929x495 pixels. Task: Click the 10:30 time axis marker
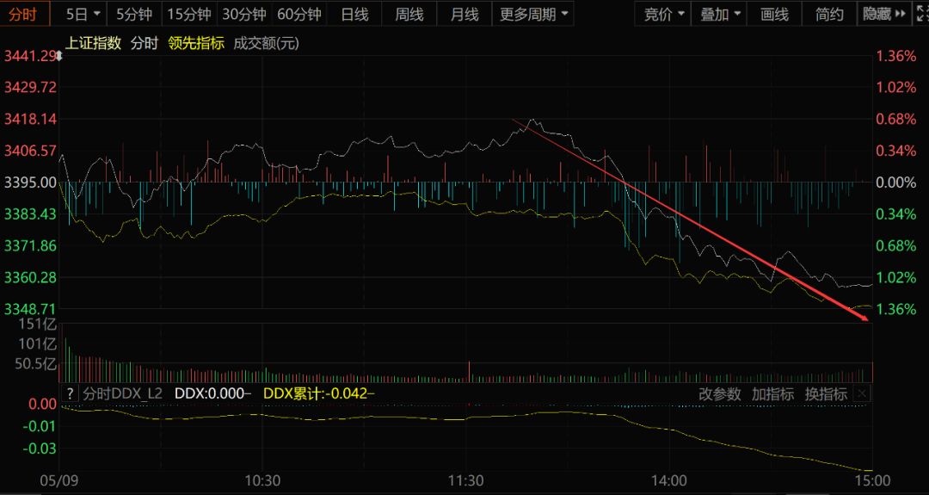(262, 480)
